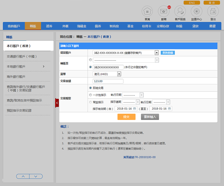224x186 pixels.
Task: Expand 本地銀行賬戶 sidebar submenu
Action: (x=44, y=67)
